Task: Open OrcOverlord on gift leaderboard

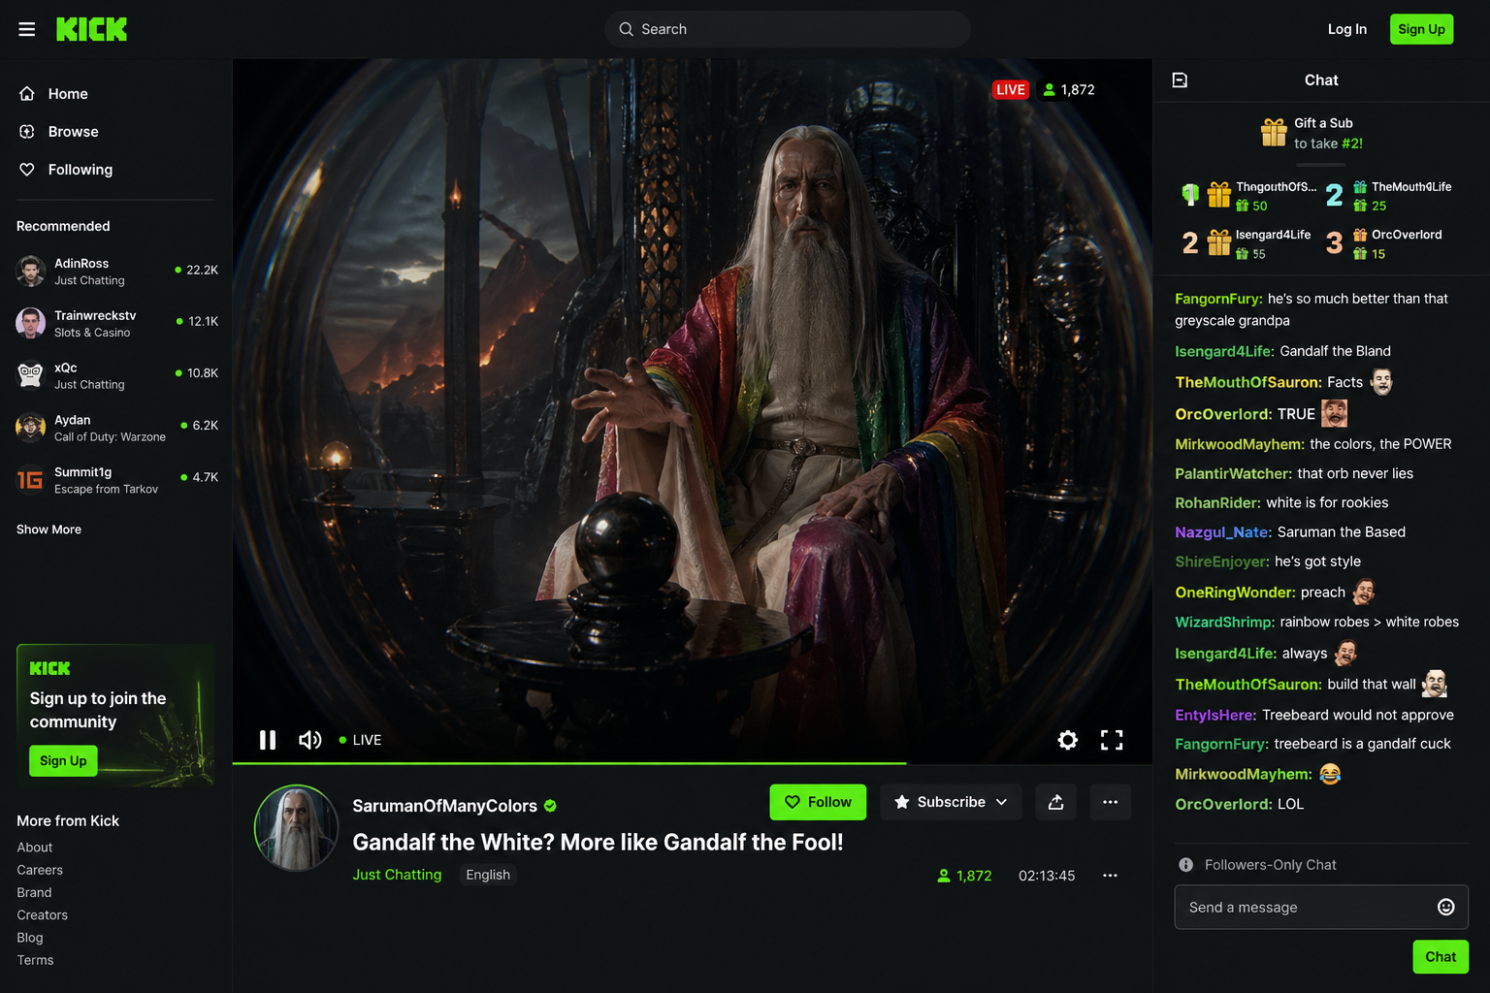Action: tap(1407, 235)
